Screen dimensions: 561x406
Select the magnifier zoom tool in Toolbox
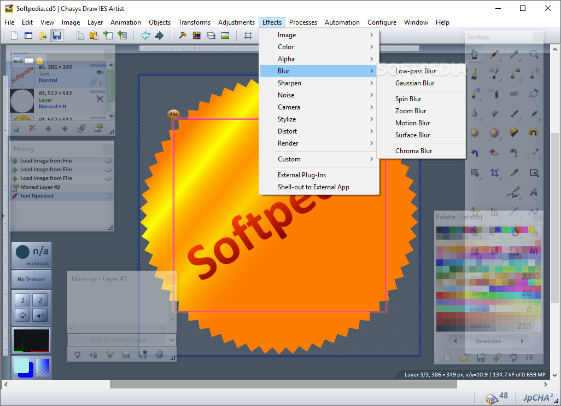click(x=534, y=54)
